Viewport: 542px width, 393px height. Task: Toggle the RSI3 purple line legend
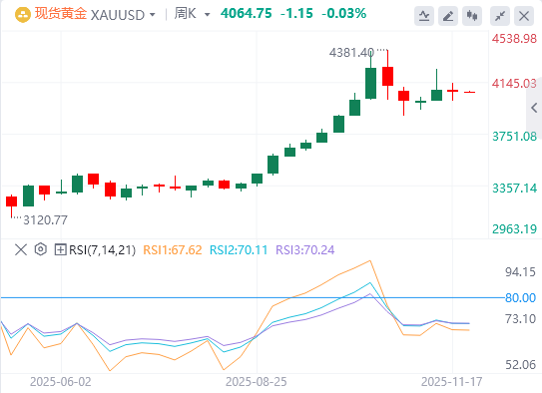(305, 249)
